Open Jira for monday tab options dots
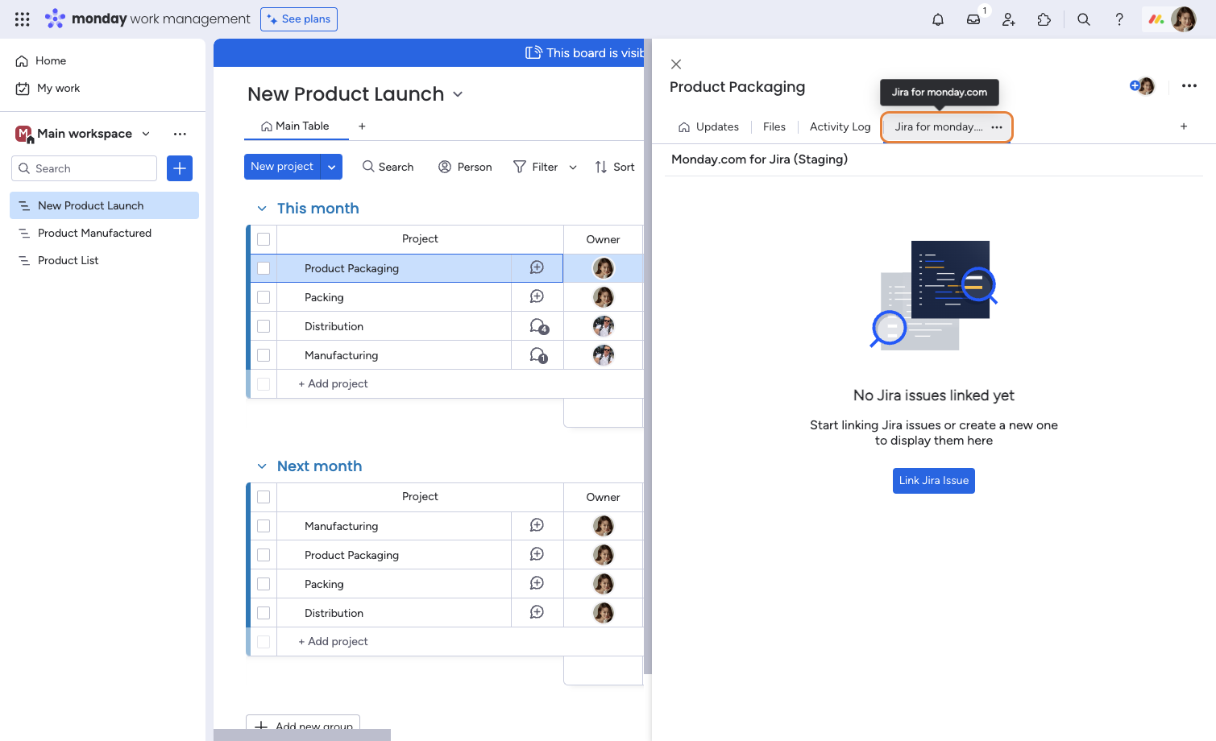 pyautogui.click(x=997, y=127)
